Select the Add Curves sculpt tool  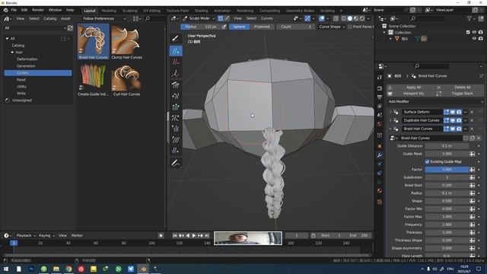[176, 51]
